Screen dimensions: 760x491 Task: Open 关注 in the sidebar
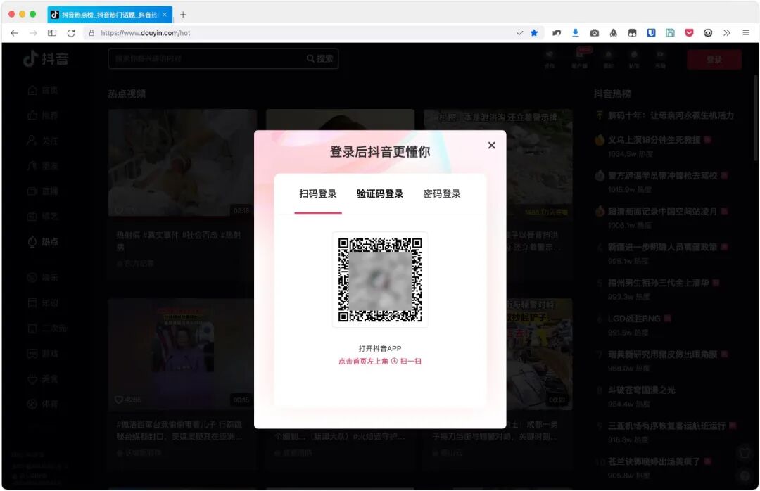tap(43, 141)
